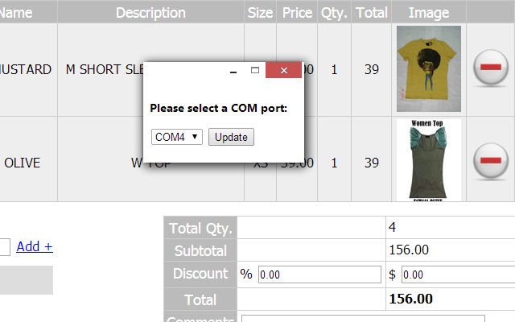
Task: Maximize the COM port dialog
Action: (255, 70)
